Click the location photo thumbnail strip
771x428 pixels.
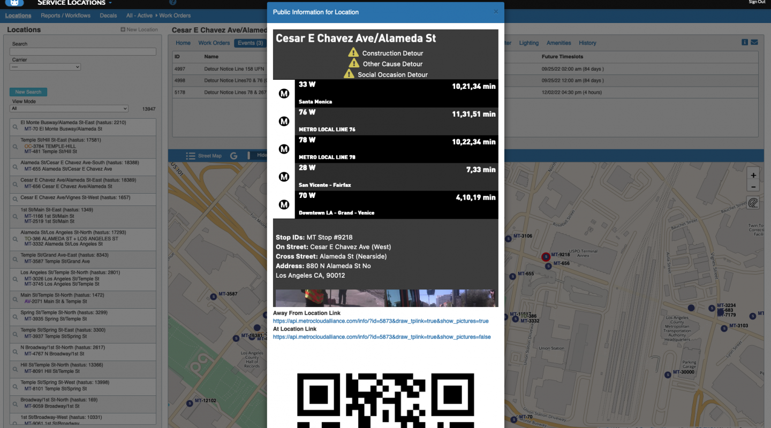385,298
